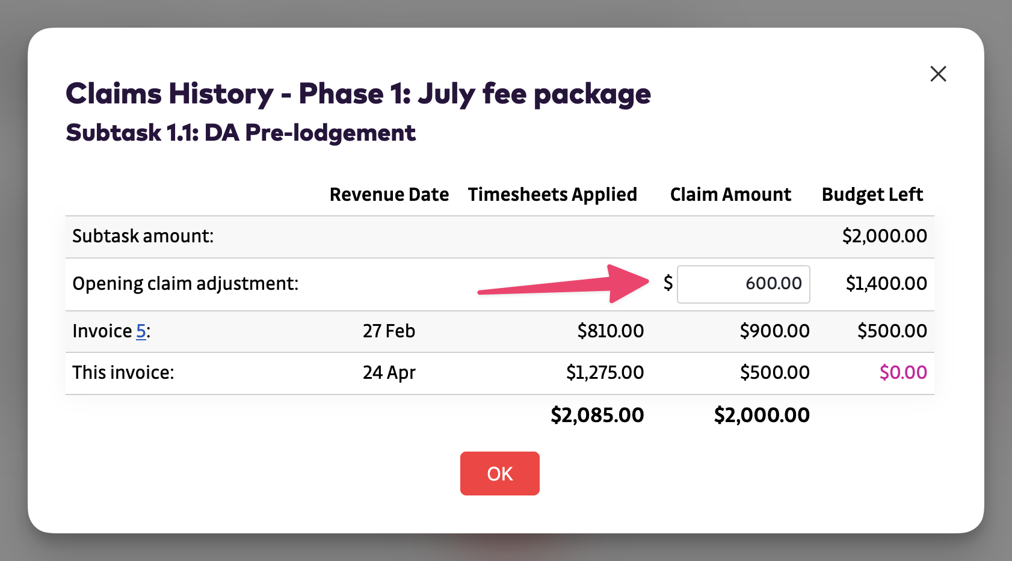The height and width of the screenshot is (561, 1012).
Task: Click the Claim Amount column header
Action: [730, 194]
